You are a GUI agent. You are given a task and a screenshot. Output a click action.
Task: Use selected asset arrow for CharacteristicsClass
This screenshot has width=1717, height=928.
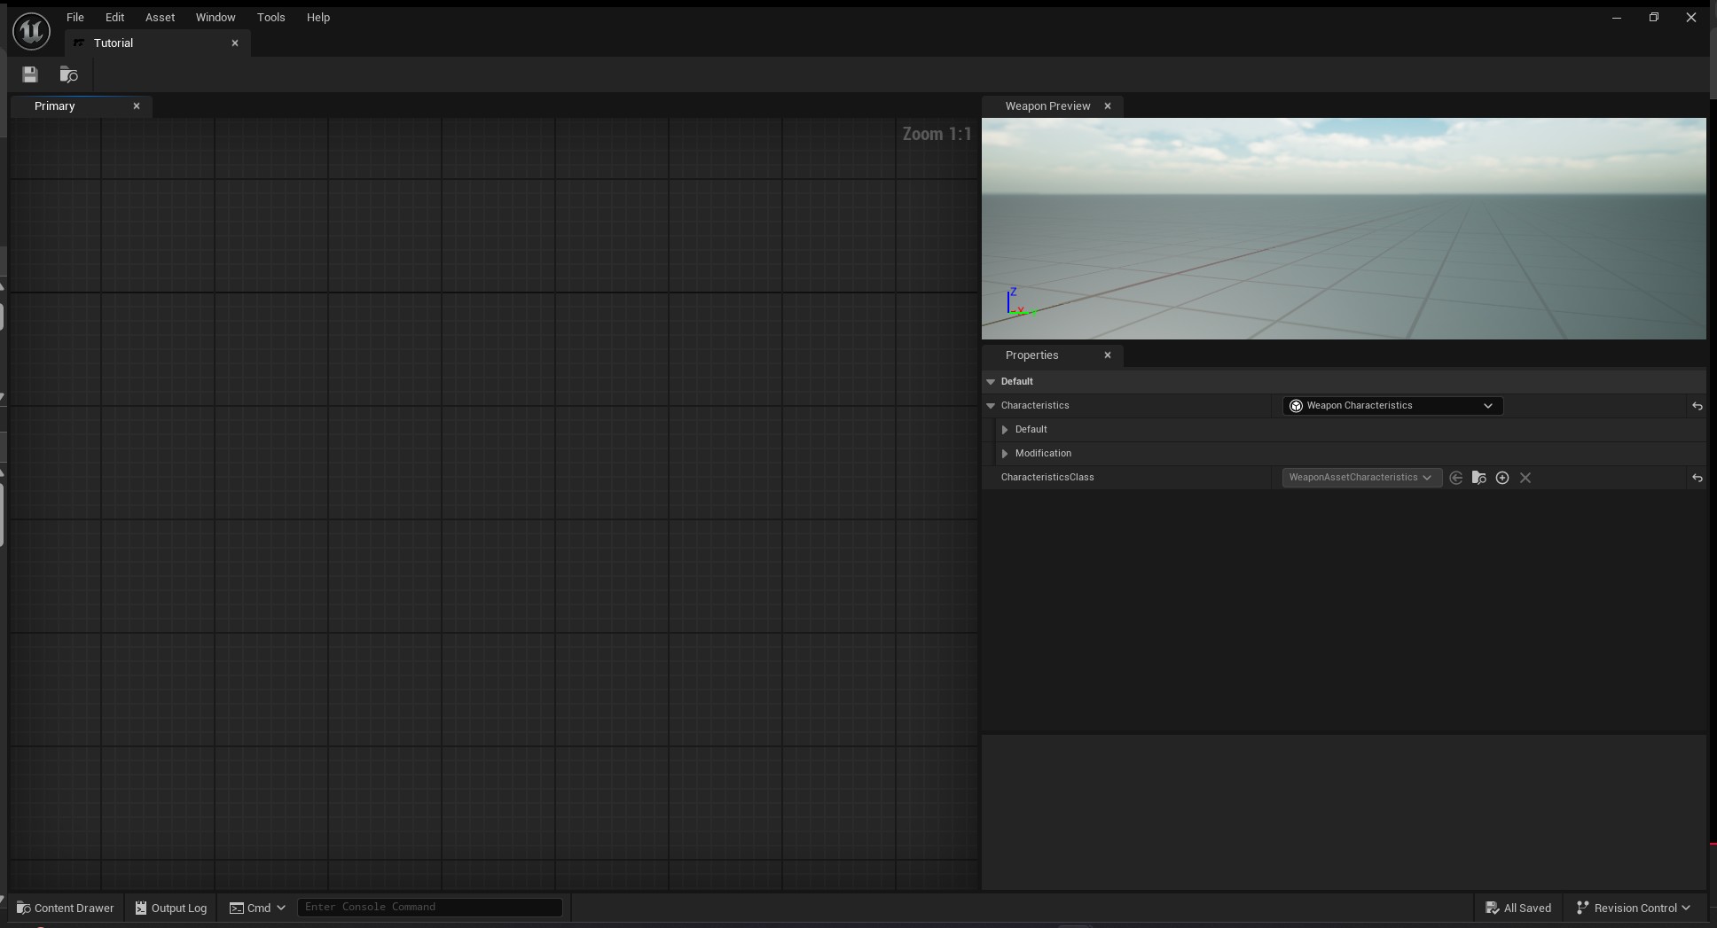[1455, 478]
